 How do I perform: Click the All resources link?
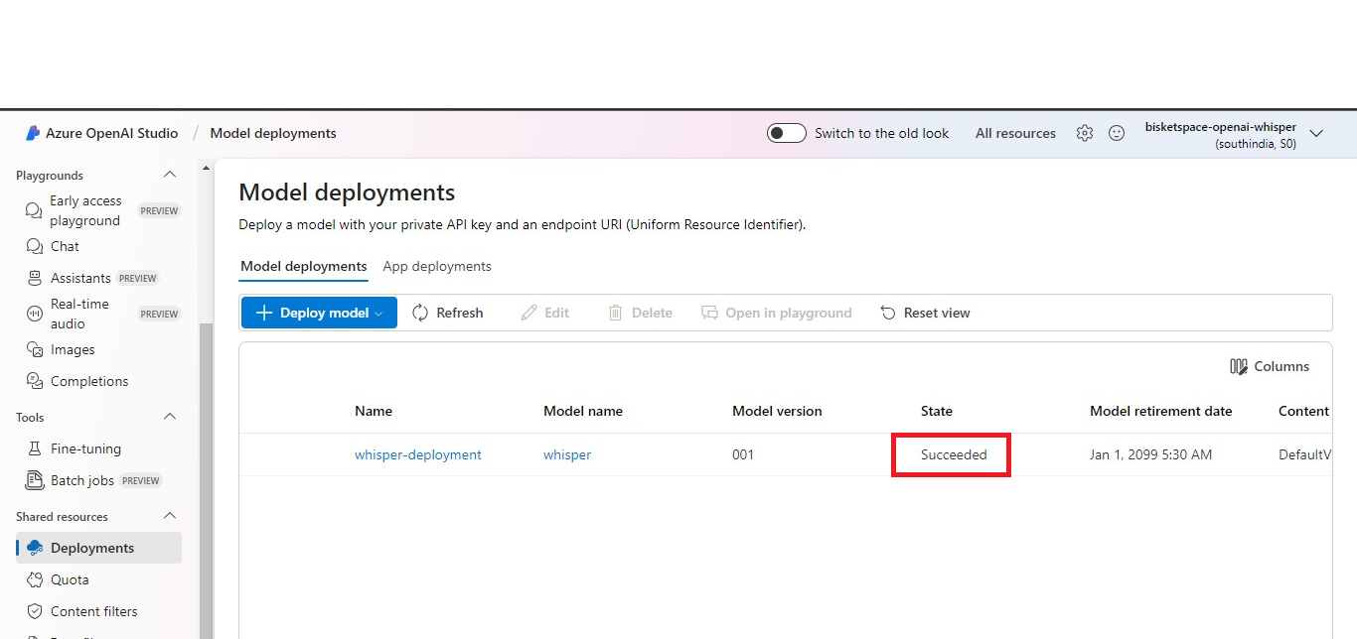click(1015, 133)
